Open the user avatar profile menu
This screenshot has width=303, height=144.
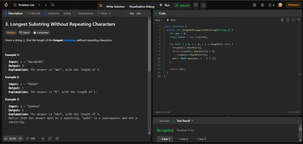pos(280,5)
